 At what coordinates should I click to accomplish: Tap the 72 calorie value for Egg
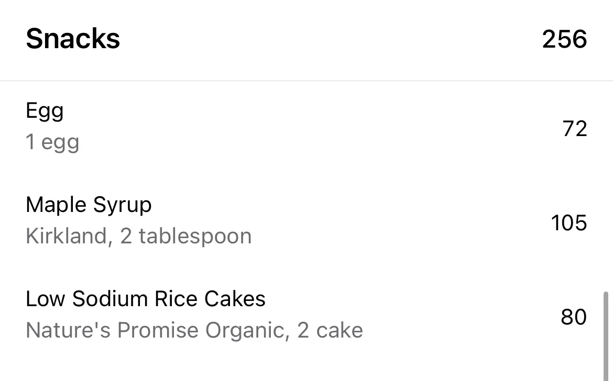tap(575, 128)
